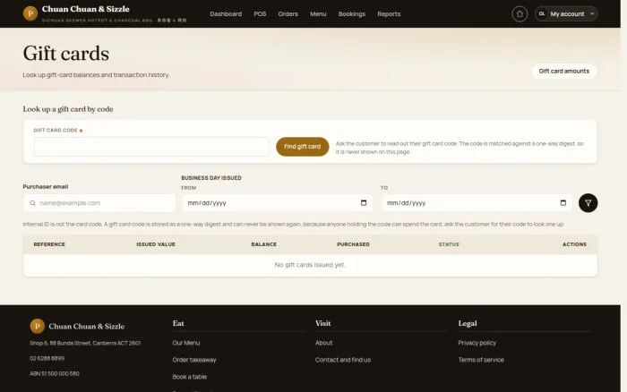Go to the POS menu item
The height and width of the screenshot is (392, 627).
click(x=260, y=14)
